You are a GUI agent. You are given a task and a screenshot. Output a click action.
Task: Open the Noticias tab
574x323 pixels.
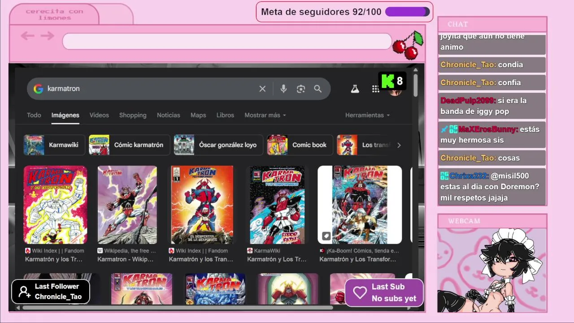[x=169, y=115]
